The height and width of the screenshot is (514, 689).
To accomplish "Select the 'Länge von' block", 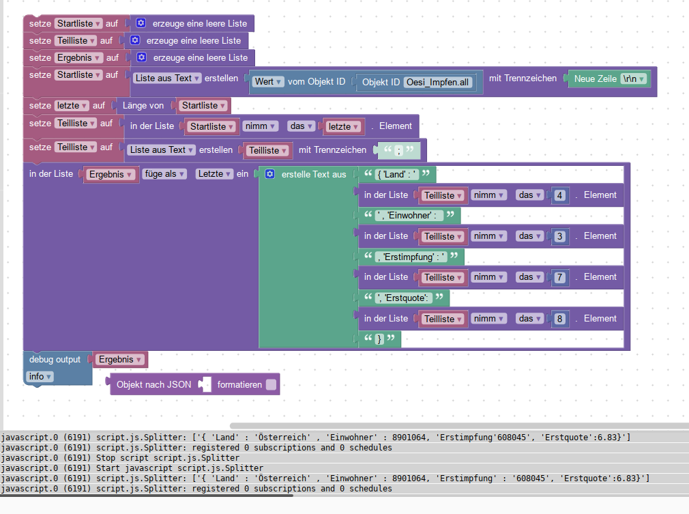I will pos(143,106).
